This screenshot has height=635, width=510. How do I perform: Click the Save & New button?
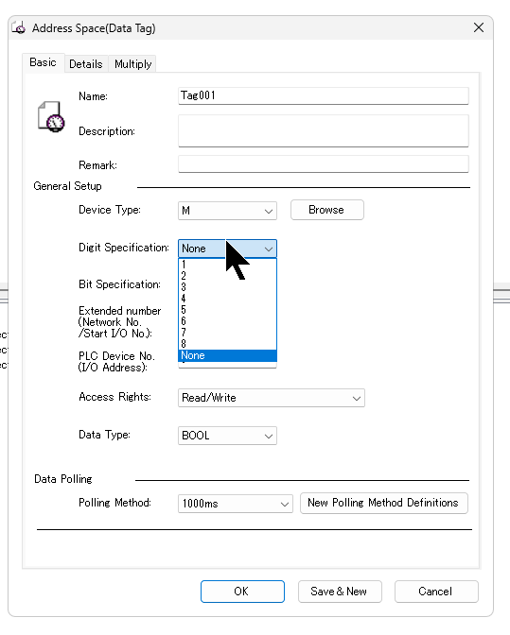pos(340,592)
